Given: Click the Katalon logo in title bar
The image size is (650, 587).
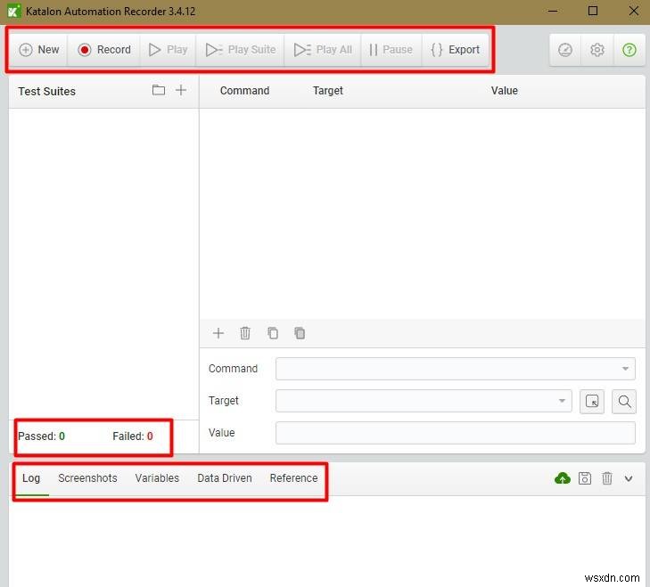Looking at the screenshot, I should (x=13, y=12).
